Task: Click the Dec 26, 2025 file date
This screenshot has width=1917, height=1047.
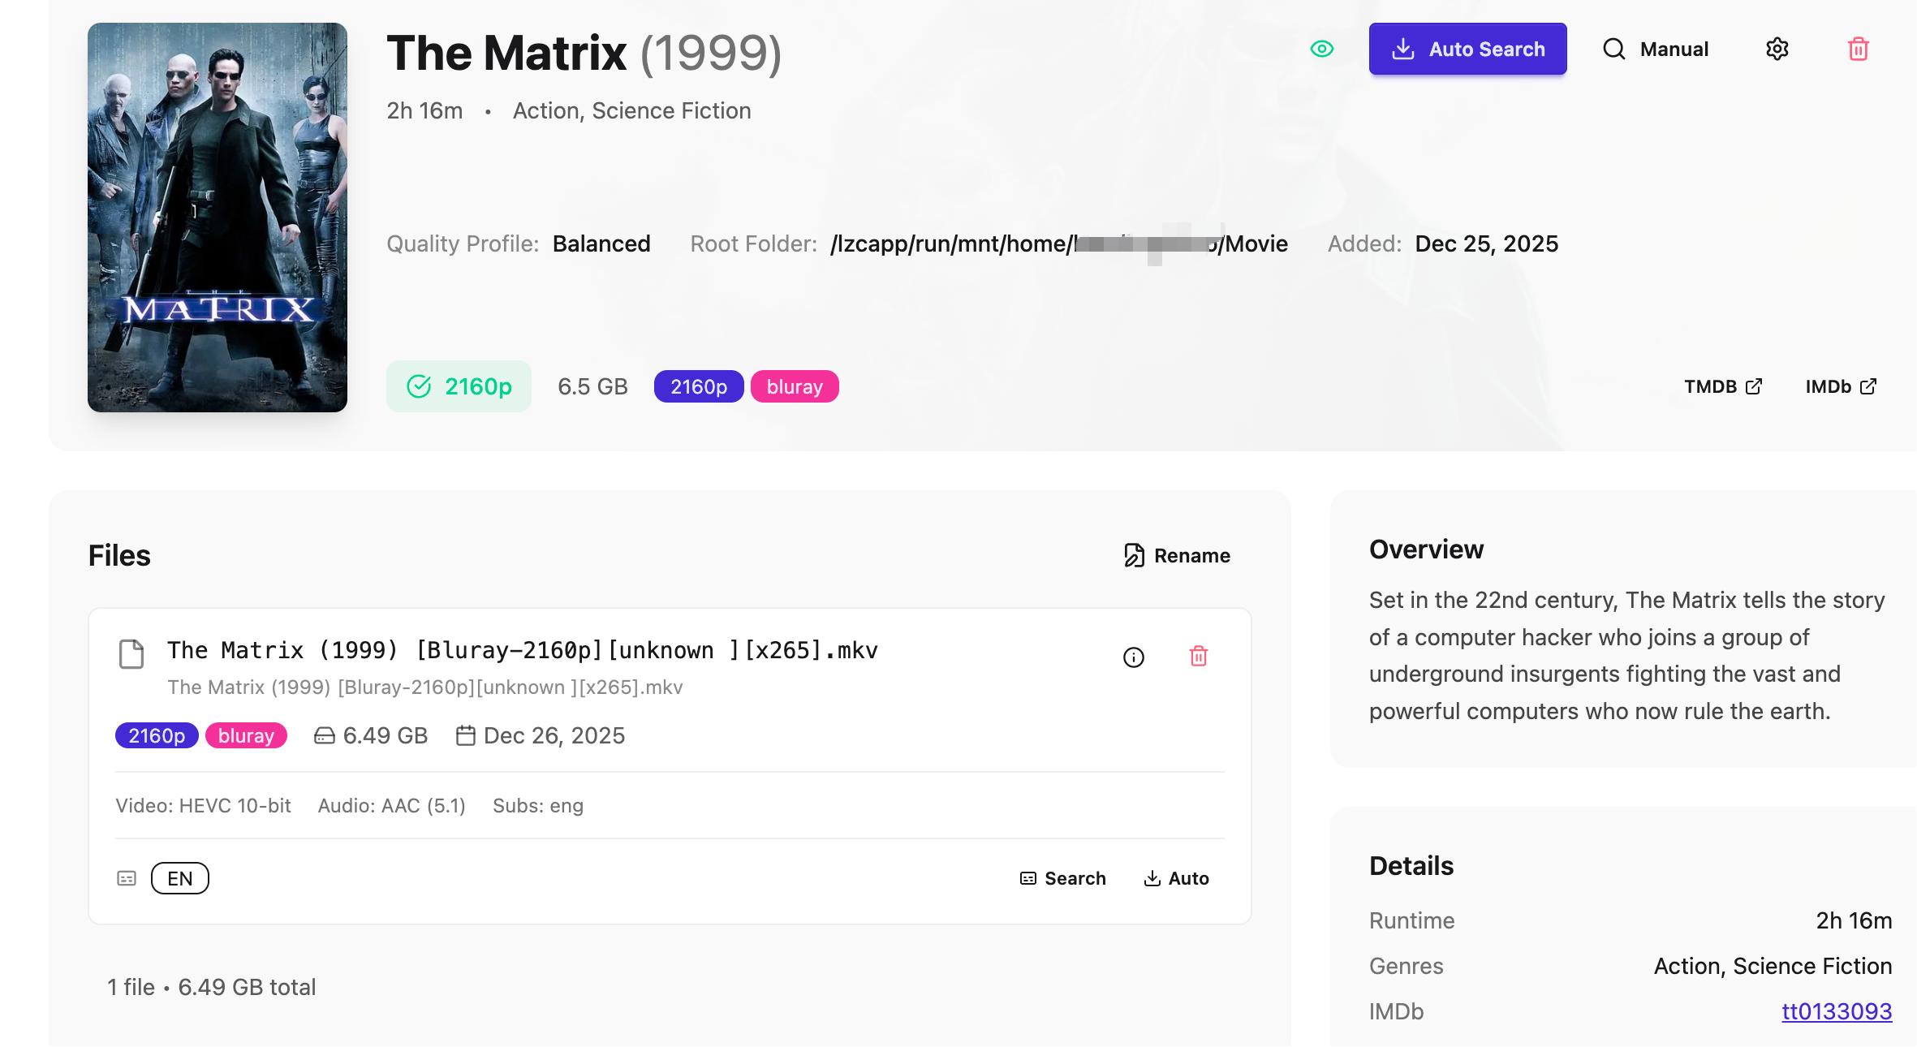Action: [x=541, y=735]
